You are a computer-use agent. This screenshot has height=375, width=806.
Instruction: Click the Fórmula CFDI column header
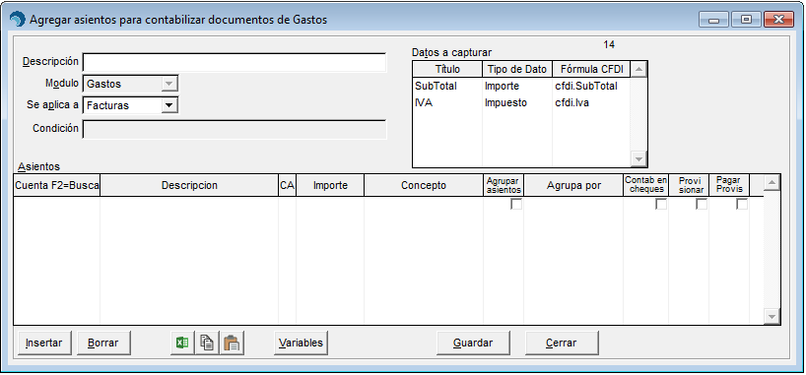pyautogui.click(x=591, y=69)
